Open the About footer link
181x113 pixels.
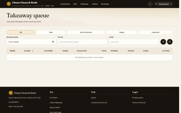coord(93,98)
